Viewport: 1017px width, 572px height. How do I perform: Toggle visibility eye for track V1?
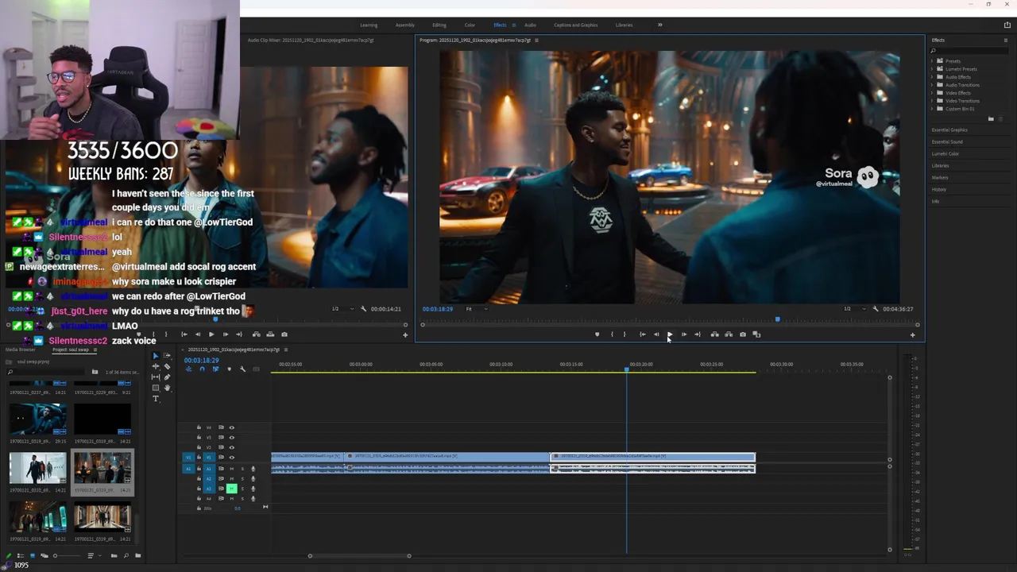pyautogui.click(x=232, y=458)
